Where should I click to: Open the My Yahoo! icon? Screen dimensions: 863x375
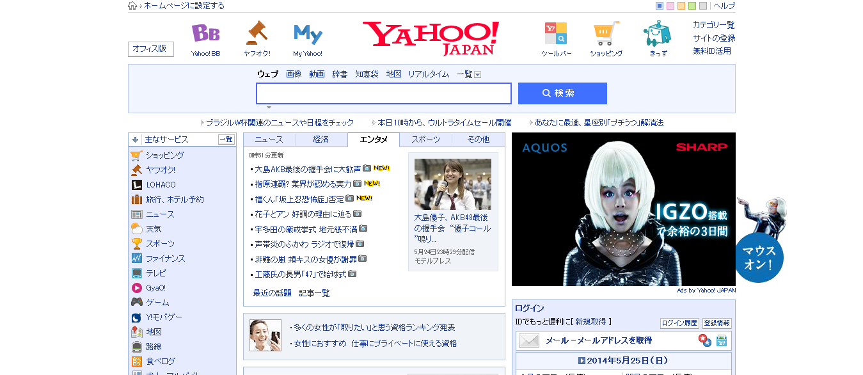click(308, 34)
